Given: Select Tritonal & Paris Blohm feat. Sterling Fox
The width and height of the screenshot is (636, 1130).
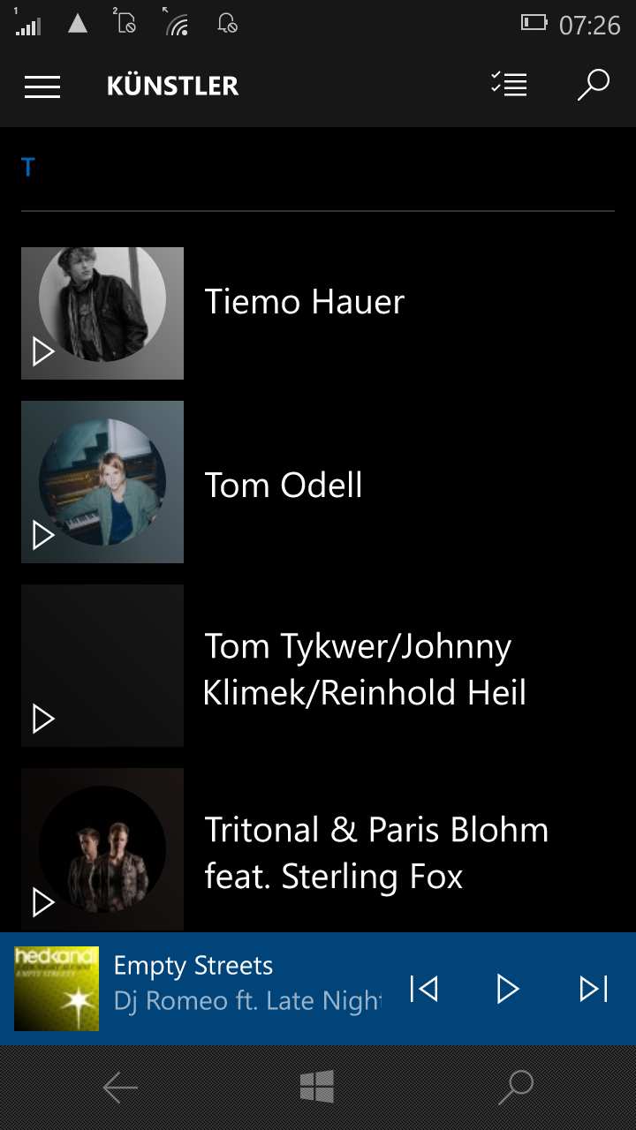Looking at the screenshot, I should coord(376,853).
